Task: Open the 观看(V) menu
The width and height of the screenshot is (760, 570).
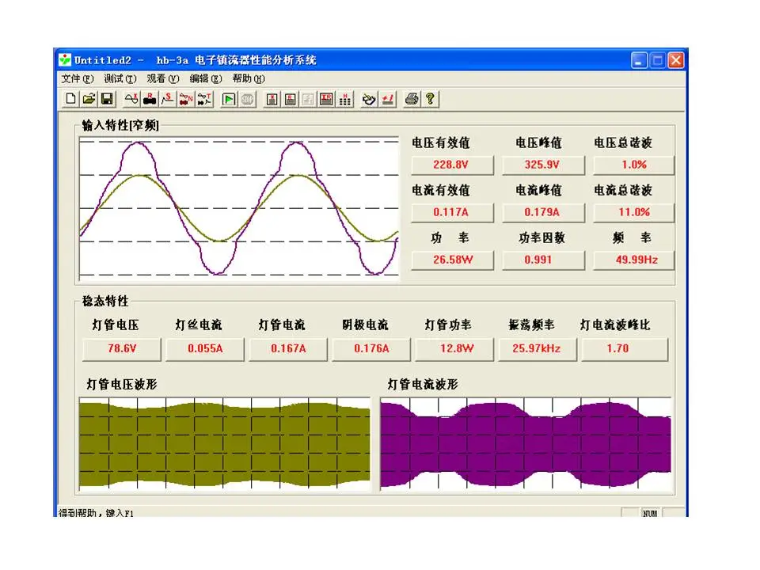Action: coord(163,78)
